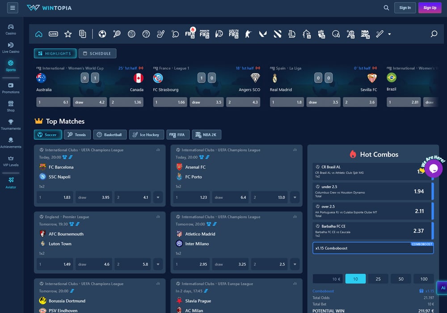
Task: Open the bet slips document icon
Action: coord(82,34)
